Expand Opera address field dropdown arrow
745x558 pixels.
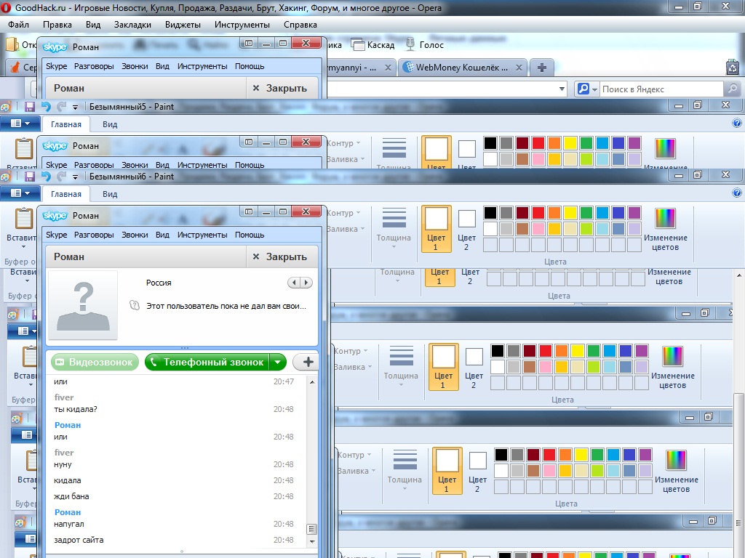click(x=562, y=89)
